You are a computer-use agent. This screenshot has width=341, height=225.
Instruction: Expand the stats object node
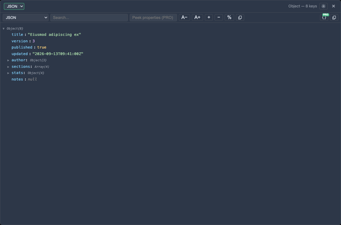[8, 73]
